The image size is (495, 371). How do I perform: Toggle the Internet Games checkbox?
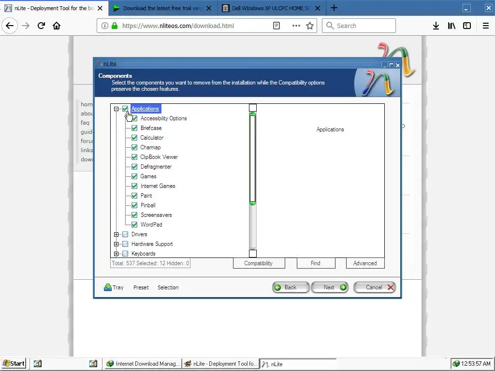click(x=134, y=186)
